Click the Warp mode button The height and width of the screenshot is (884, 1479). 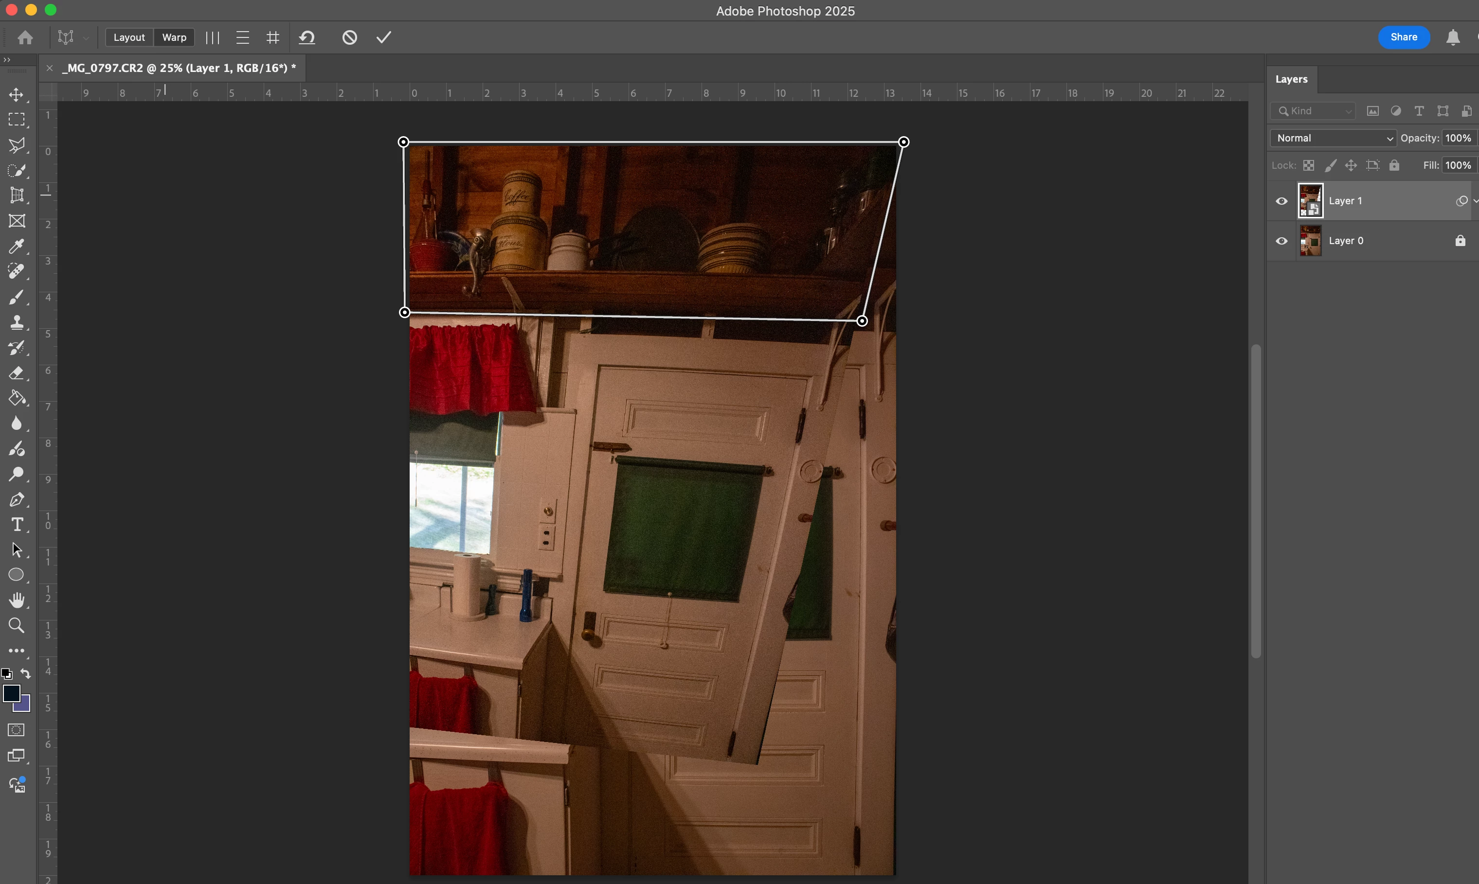pos(174,37)
